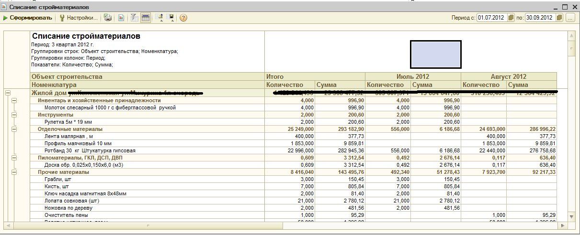Maximize the Списание стройматериалов window

pyautogui.click(x=565, y=7)
